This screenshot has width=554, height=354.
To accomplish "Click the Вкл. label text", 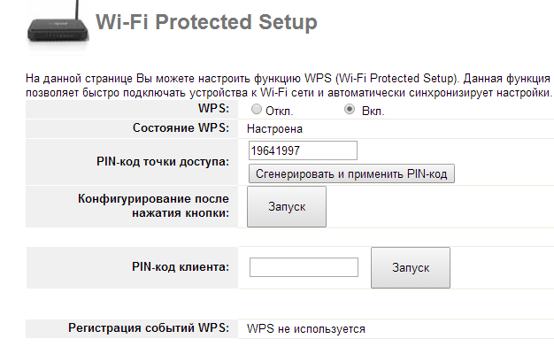I will pyautogui.click(x=373, y=112).
